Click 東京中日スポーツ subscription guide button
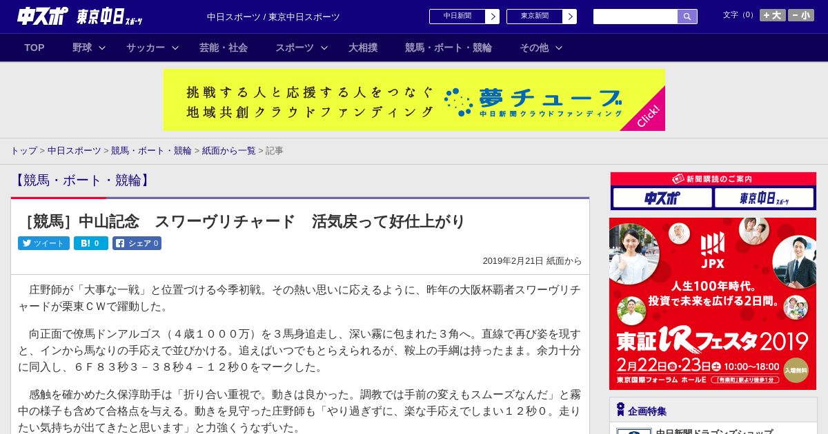 (765, 198)
